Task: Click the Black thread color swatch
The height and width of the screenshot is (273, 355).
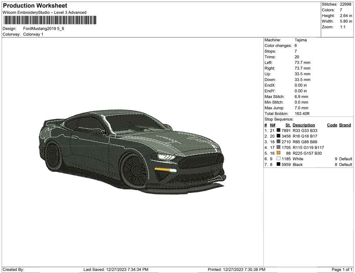Action: (x=279, y=164)
